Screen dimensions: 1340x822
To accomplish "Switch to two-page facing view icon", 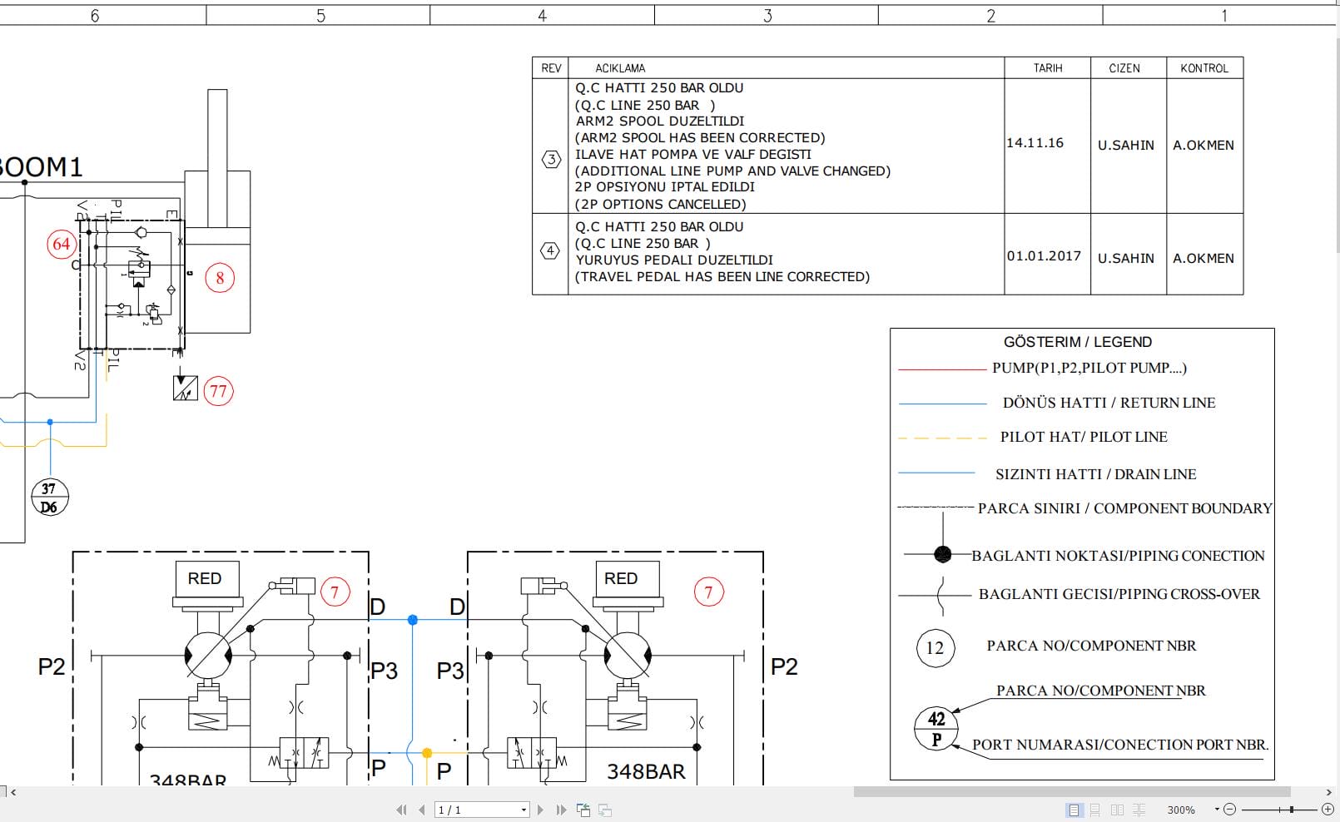I will pyautogui.click(x=1117, y=810).
